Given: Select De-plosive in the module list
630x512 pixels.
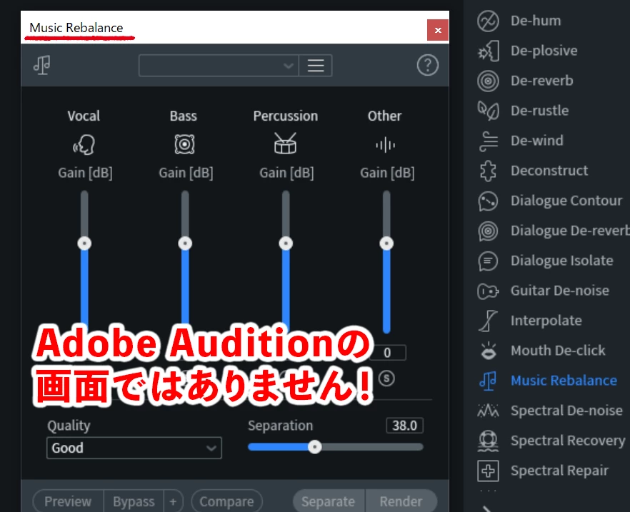Looking at the screenshot, I should (544, 51).
